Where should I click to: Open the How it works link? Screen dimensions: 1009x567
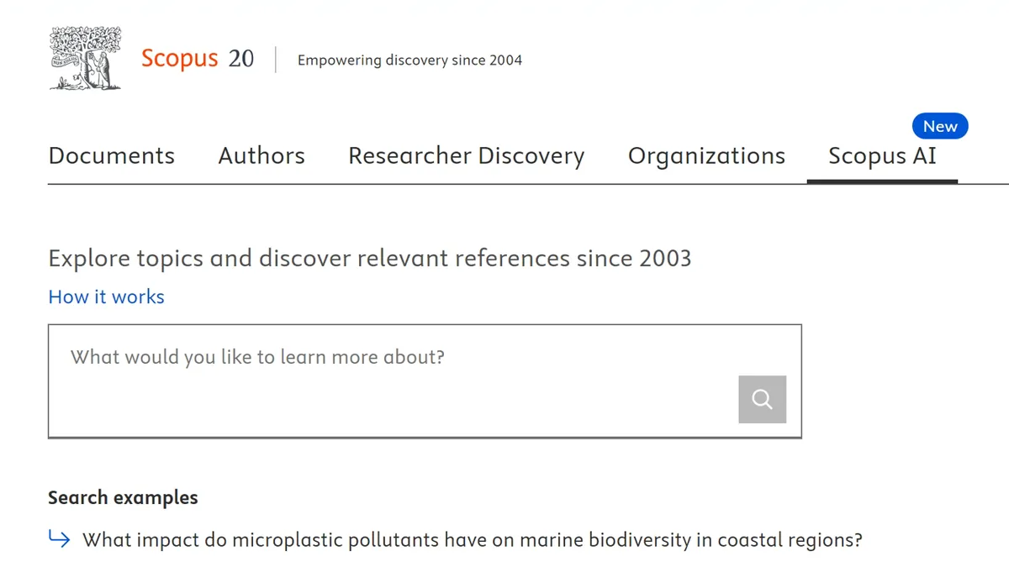(106, 297)
